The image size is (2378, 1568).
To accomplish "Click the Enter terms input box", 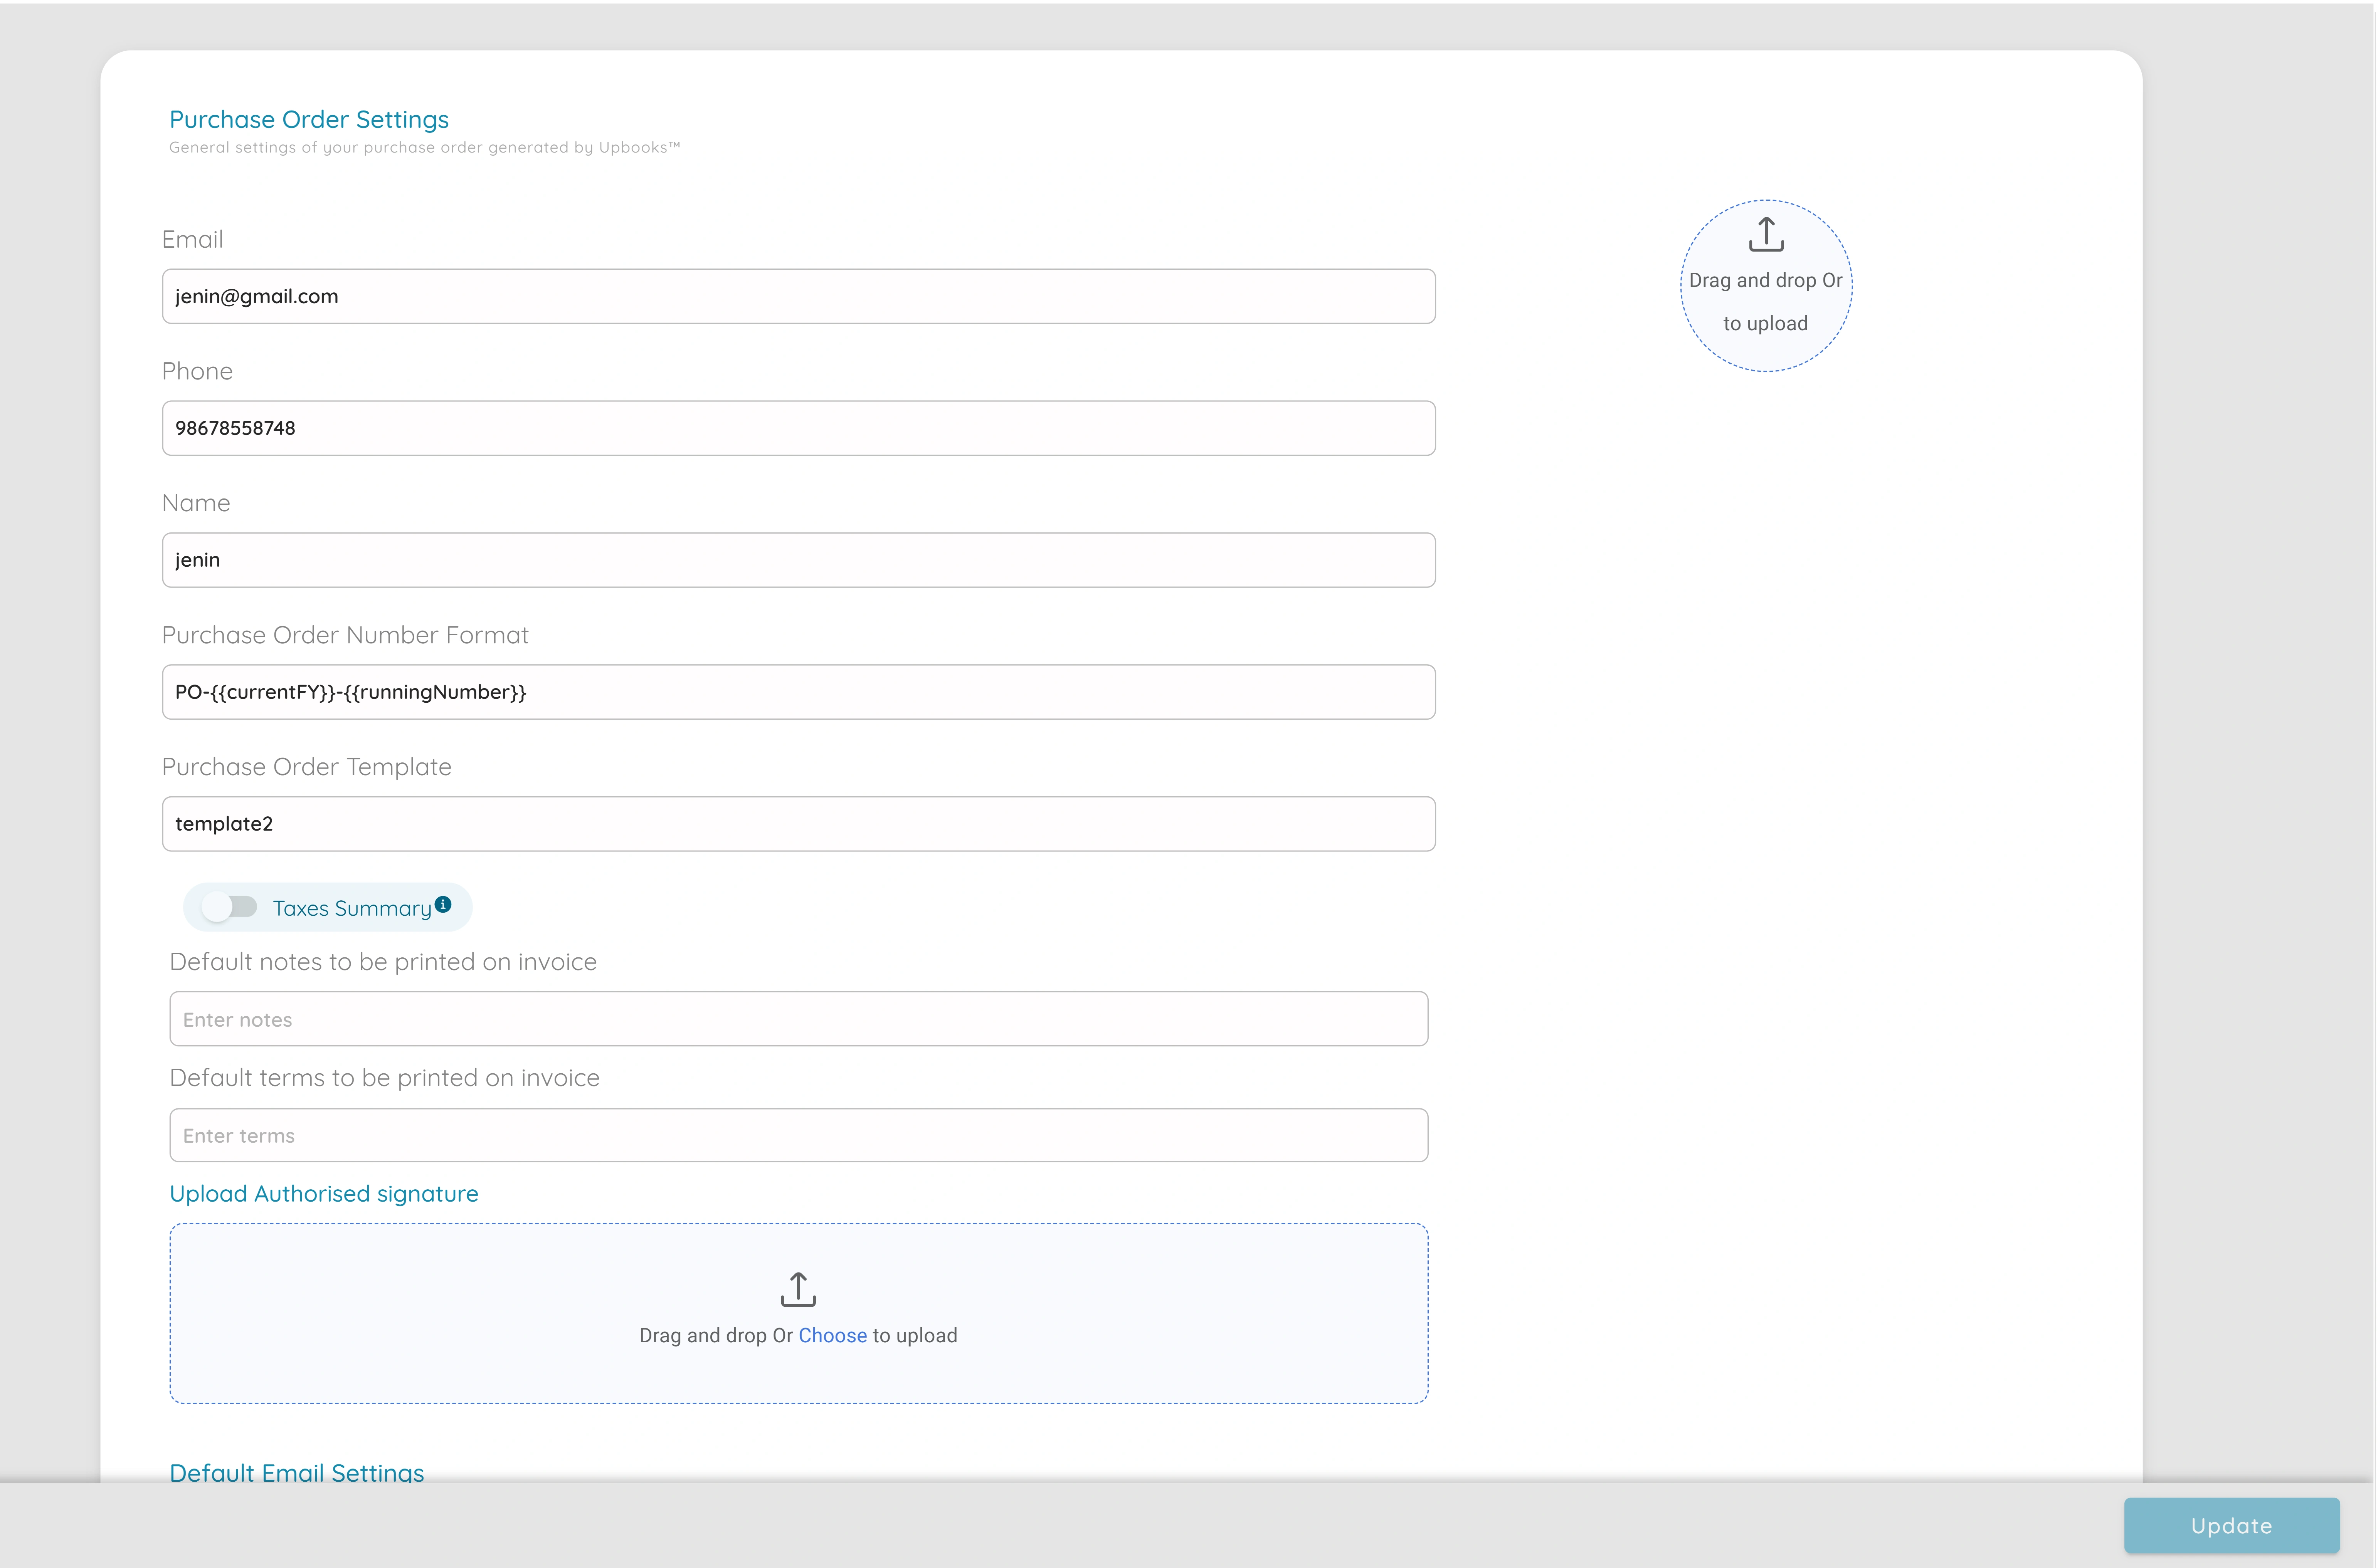I will tap(797, 1135).
